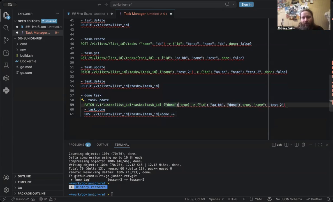Image resolution: width=333 pixels, height=202 pixels.
Task: Expand the Package Outline section
Action: [31, 194]
